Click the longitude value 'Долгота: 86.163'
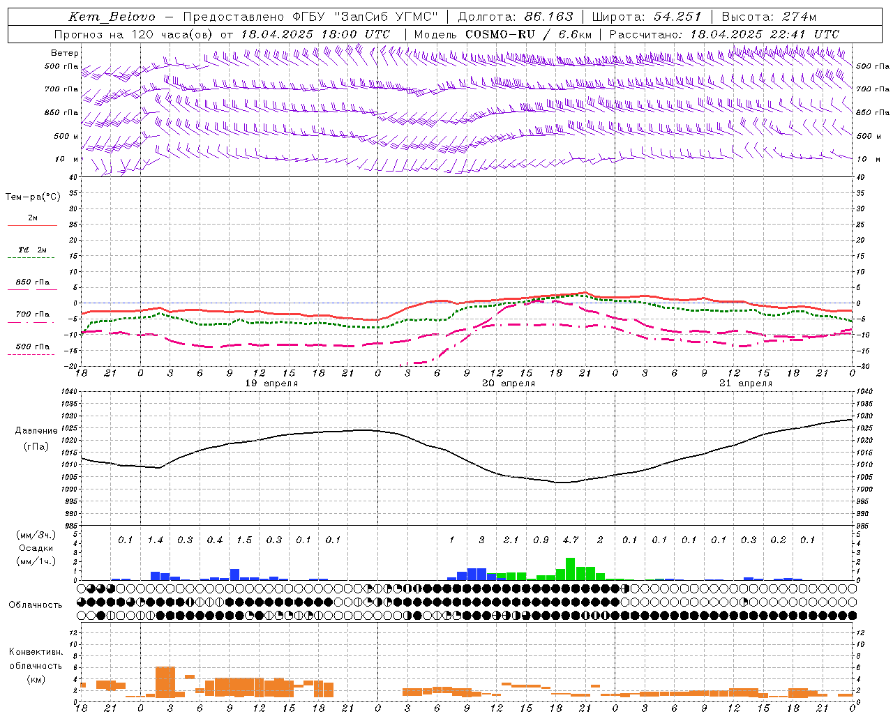Image resolution: width=893 pixels, height=714 pixels. (x=516, y=17)
